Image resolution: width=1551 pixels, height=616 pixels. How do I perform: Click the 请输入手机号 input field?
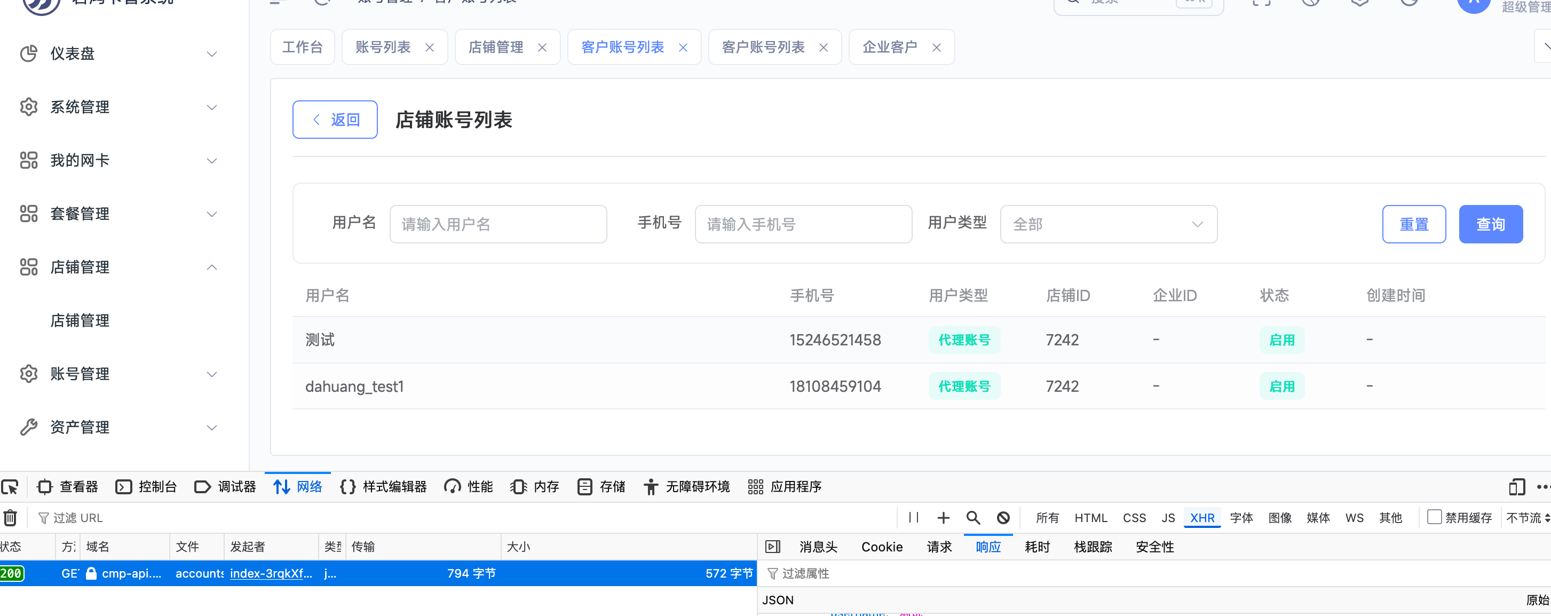(803, 225)
